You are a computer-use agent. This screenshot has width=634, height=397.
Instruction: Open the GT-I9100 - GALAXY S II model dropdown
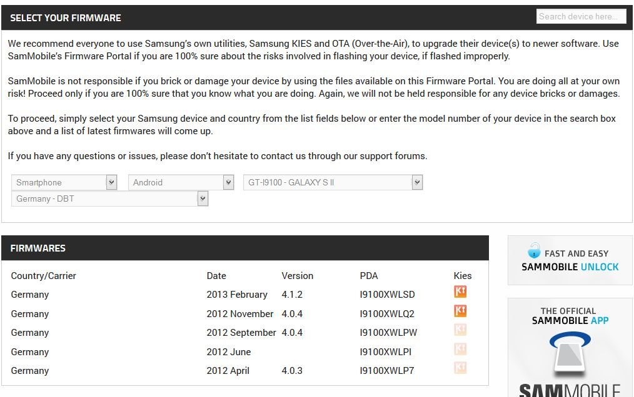(x=333, y=182)
